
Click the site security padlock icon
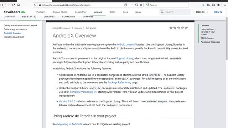(40, 5)
